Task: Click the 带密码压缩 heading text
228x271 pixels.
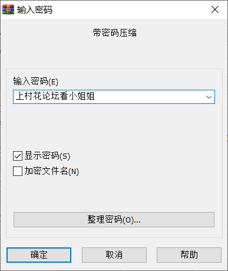Action: pyautogui.click(x=115, y=32)
